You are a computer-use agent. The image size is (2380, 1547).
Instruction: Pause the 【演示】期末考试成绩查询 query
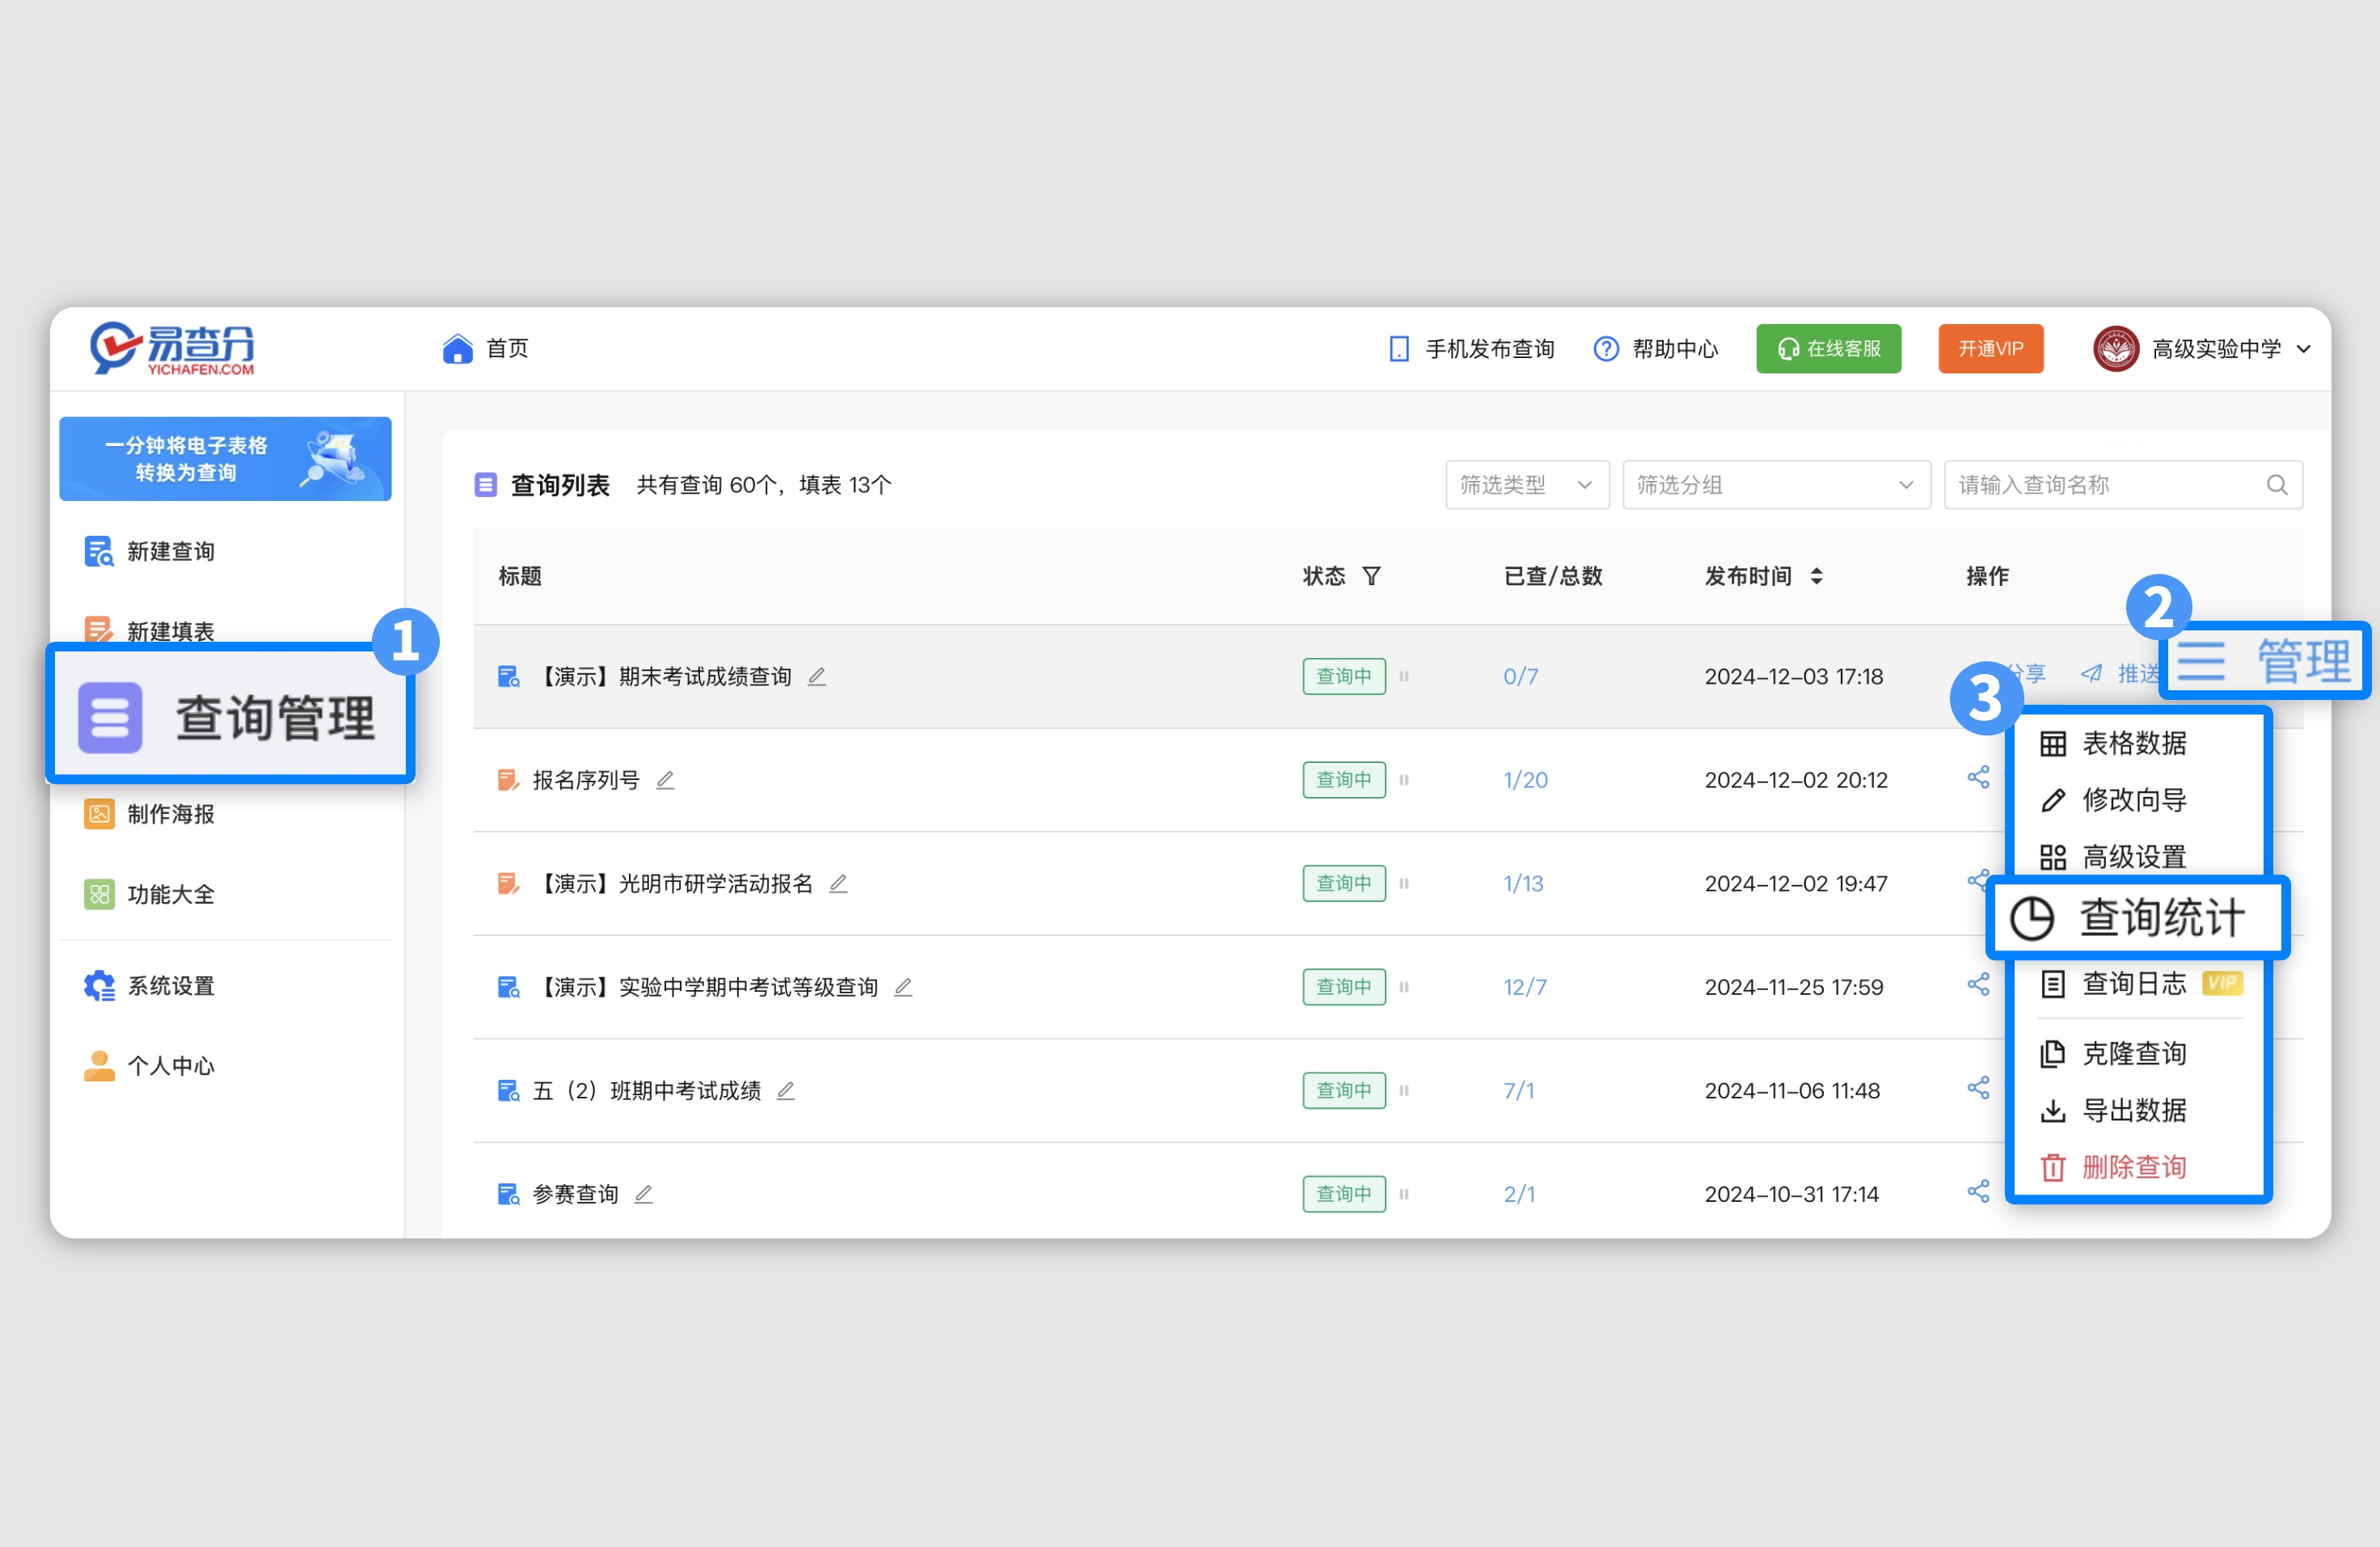coord(1404,677)
